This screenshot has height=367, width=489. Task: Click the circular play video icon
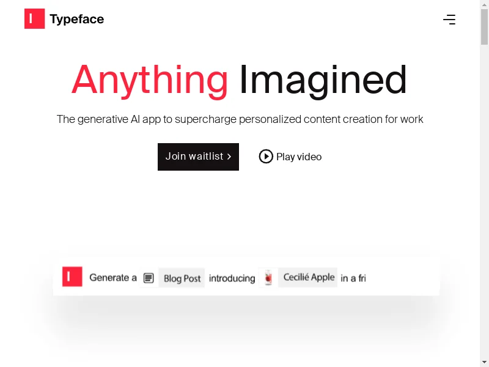coord(266,157)
